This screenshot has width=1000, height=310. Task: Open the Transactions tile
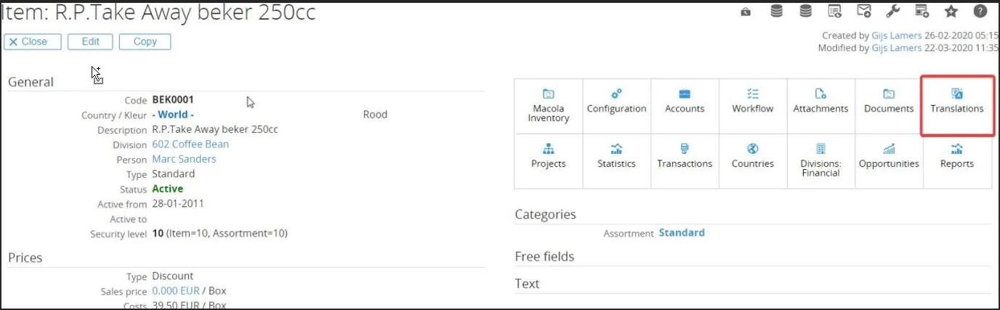tap(685, 157)
